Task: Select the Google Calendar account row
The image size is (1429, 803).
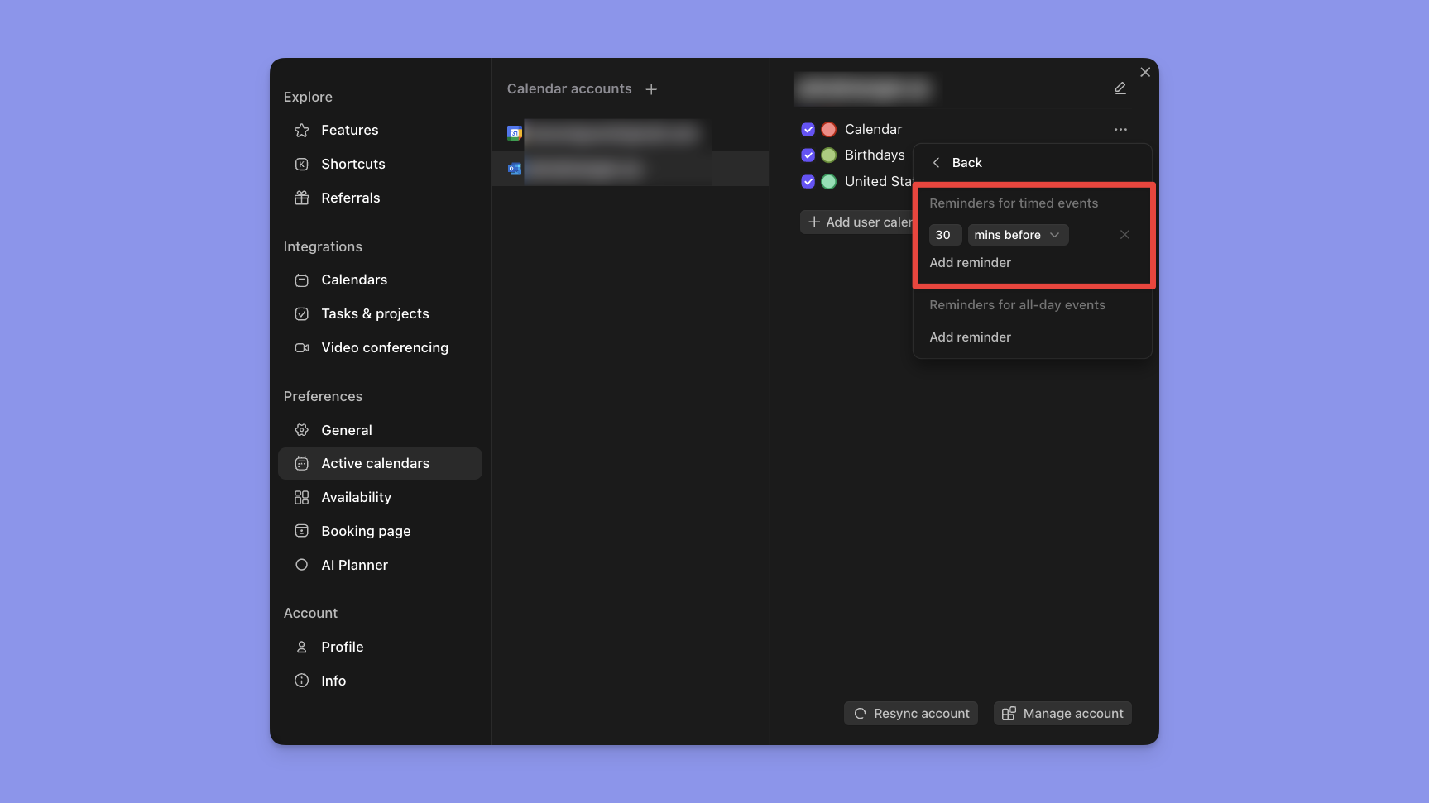Action: click(x=630, y=133)
